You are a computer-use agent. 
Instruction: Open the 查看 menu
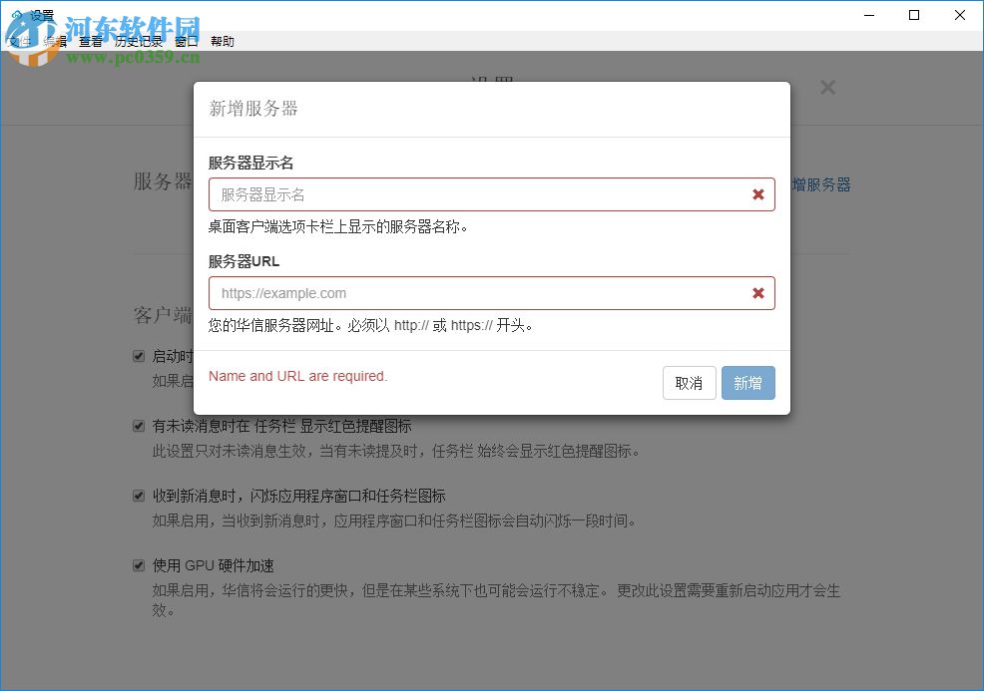pyautogui.click(x=90, y=41)
